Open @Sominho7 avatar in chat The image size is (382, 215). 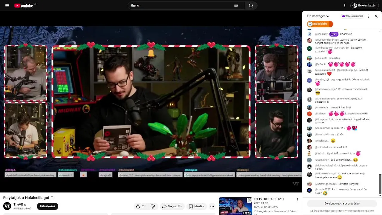pos(309,160)
